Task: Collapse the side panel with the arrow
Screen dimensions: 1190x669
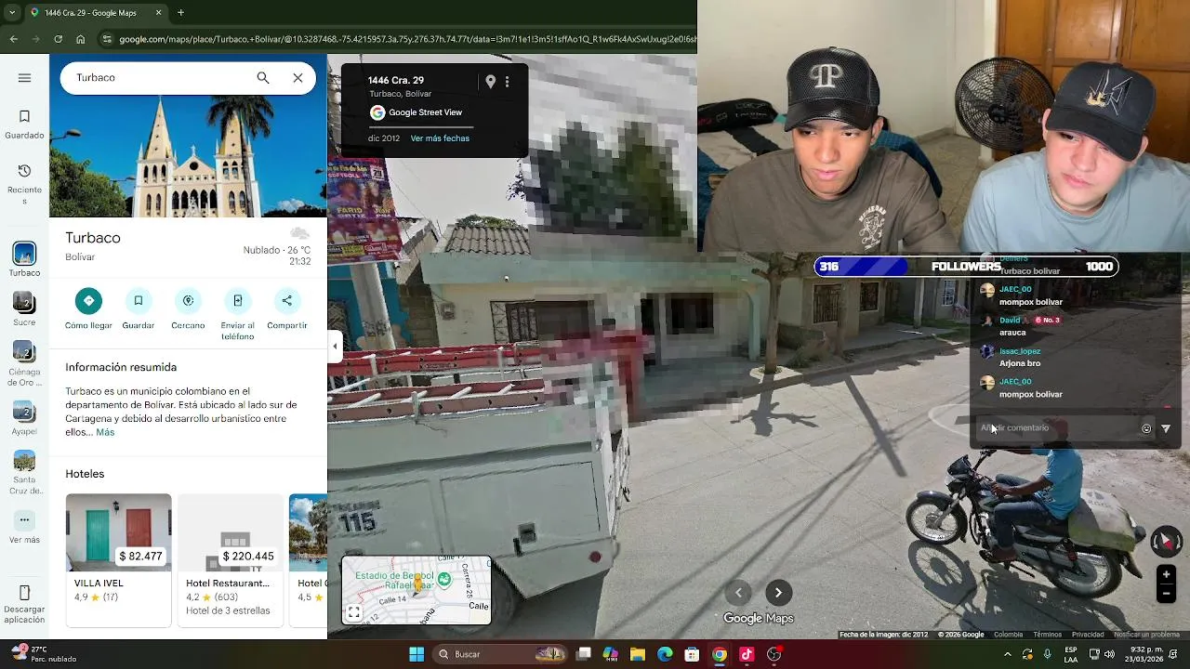Action: [x=335, y=347]
